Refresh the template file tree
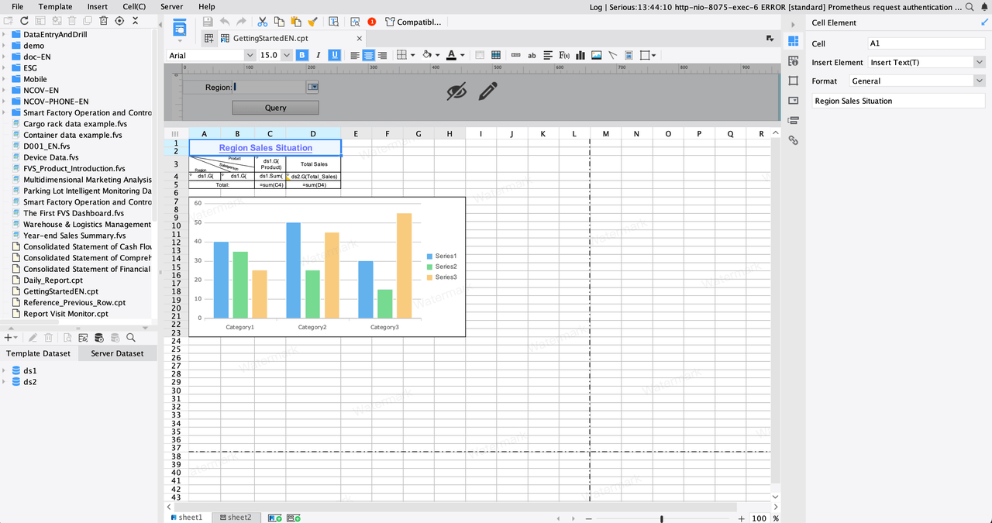 coord(25,21)
